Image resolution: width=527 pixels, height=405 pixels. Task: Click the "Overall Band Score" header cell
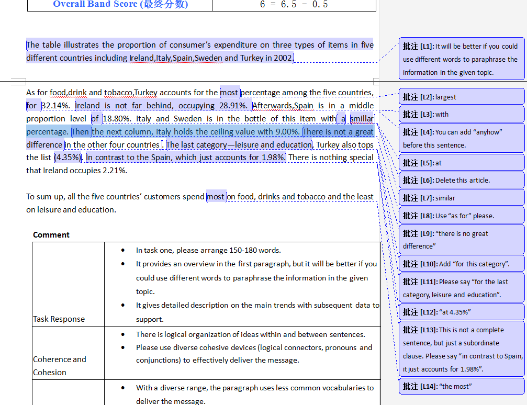tap(120, 4)
